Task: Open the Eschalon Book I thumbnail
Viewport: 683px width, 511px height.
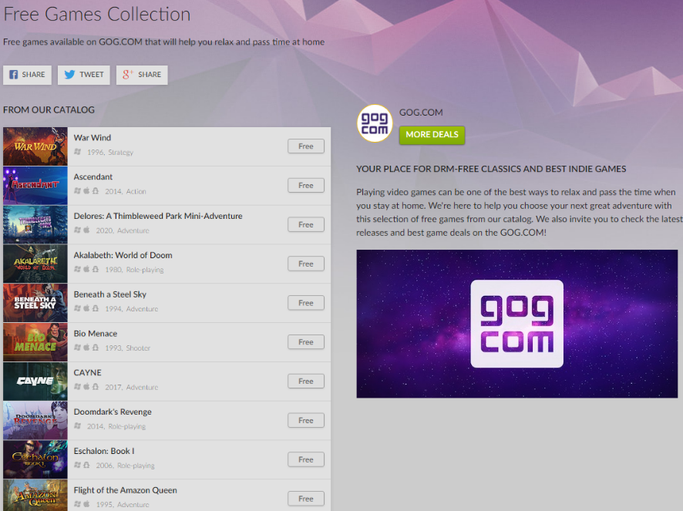Action: click(x=35, y=460)
